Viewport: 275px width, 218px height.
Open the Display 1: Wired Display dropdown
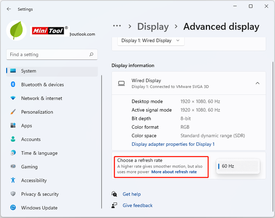pyautogui.click(x=151, y=41)
